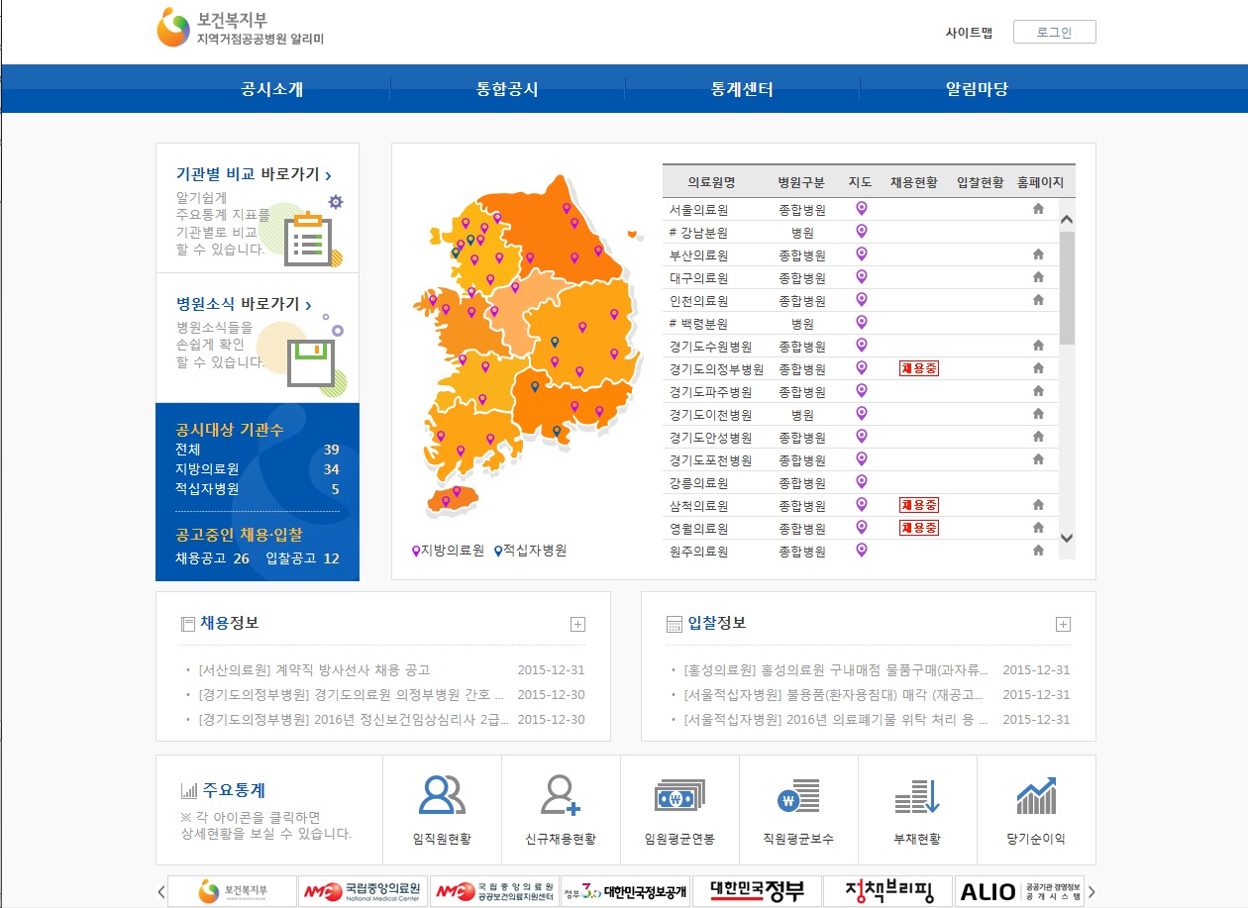Image resolution: width=1248 pixels, height=908 pixels.
Task: Go to 기관별 비교 바로가기
Action: tap(254, 174)
